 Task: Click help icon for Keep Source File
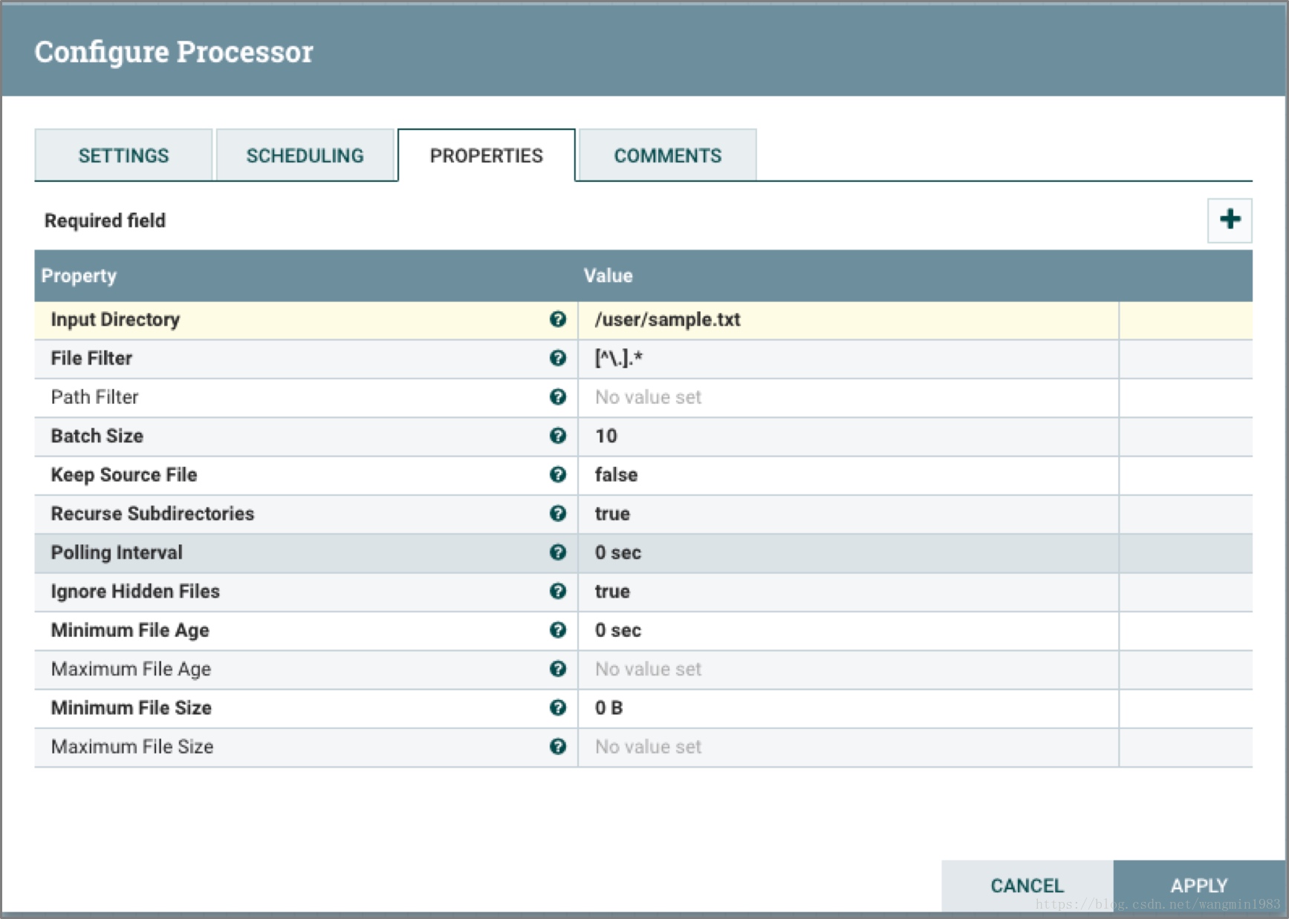click(x=558, y=474)
